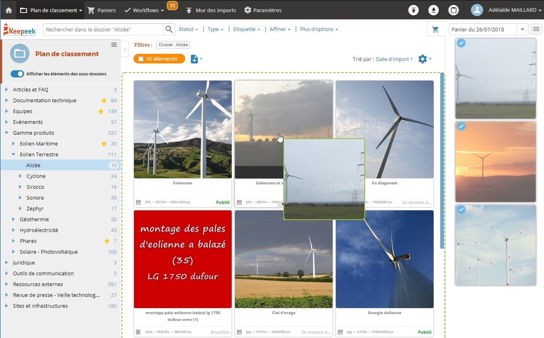544x338 pixels.
Task: Uncheck the third basket image checkmark
Action: point(461,209)
